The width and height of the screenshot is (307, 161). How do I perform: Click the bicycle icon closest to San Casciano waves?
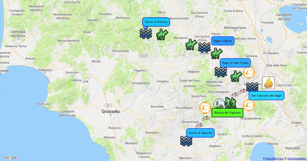pyautogui.click(x=242, y=91)
